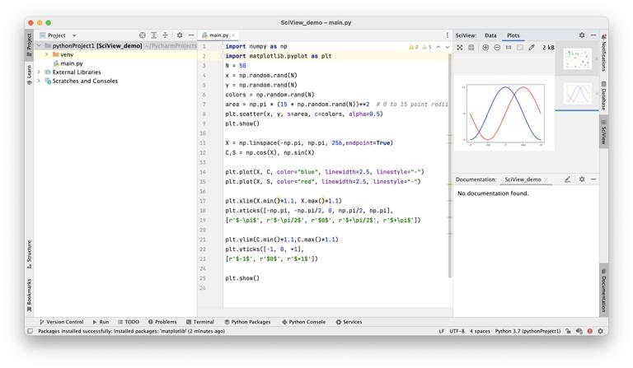The height and width of the screenshot is (368, 633).
Task: Open Version Control tool window
Action: (61, 322)
